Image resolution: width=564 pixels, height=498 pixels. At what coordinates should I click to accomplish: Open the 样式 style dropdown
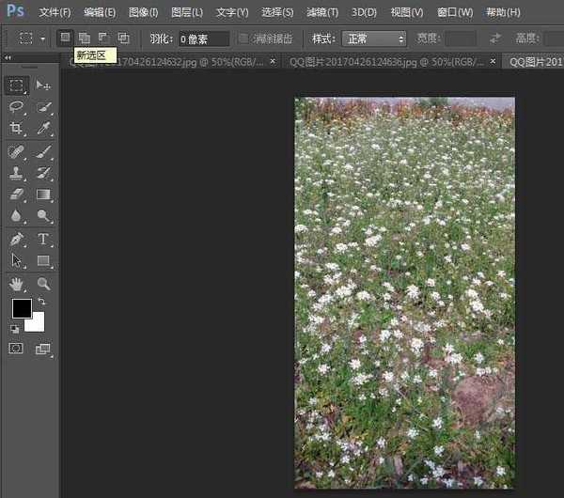[x=374, y=39]
